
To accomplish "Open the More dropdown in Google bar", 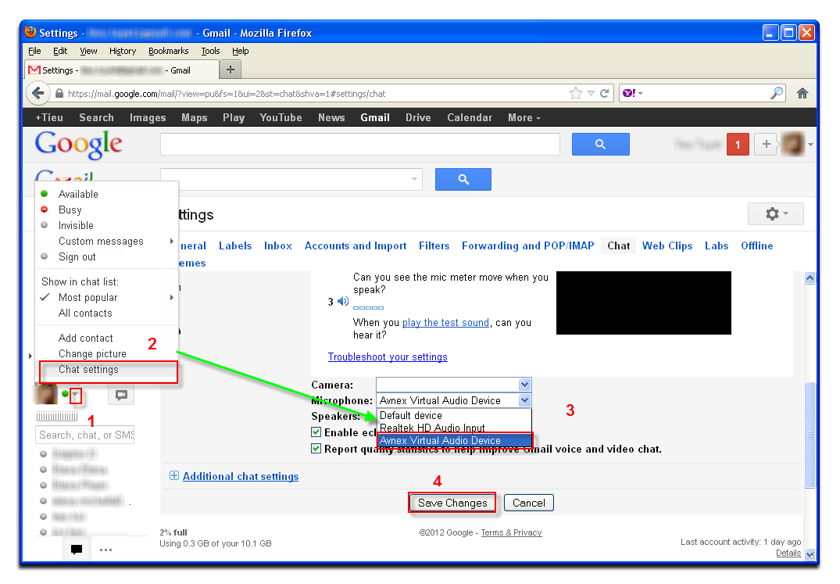I will coord(524,118).
